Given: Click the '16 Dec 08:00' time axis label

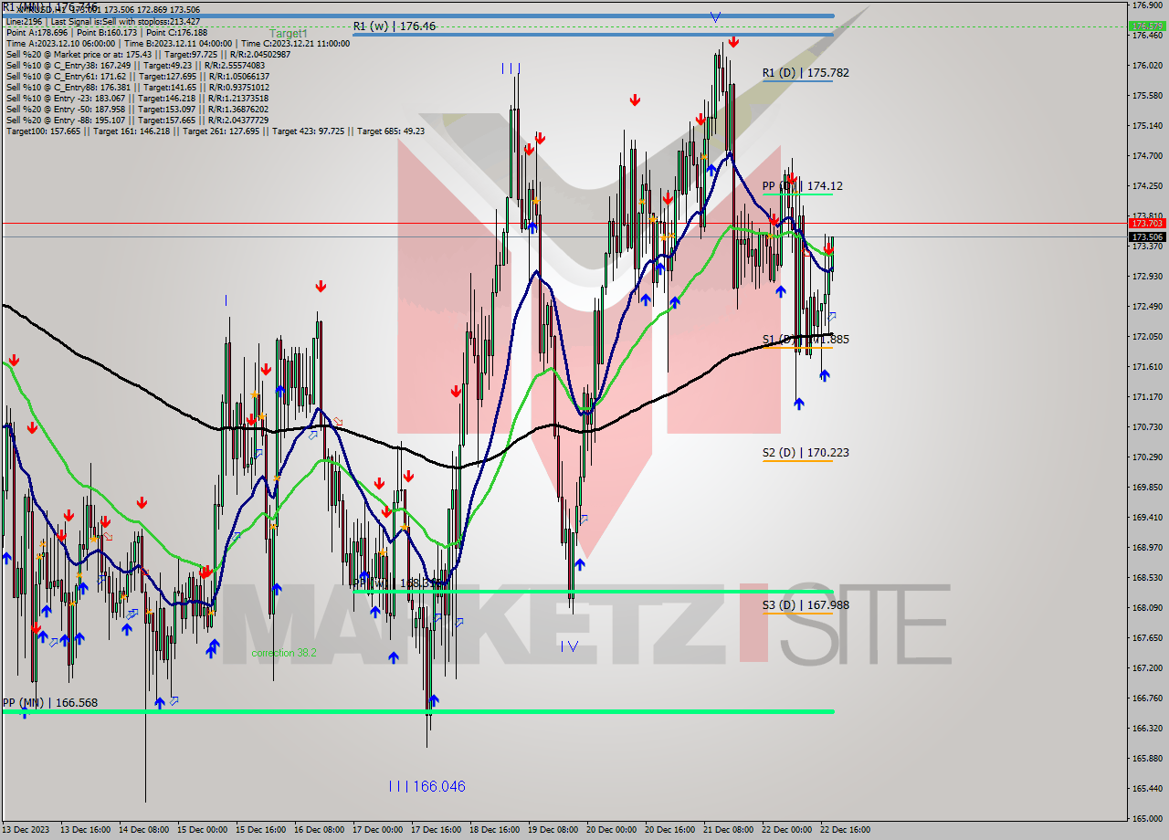Looking at the screenshot, I should pos(319,830).
